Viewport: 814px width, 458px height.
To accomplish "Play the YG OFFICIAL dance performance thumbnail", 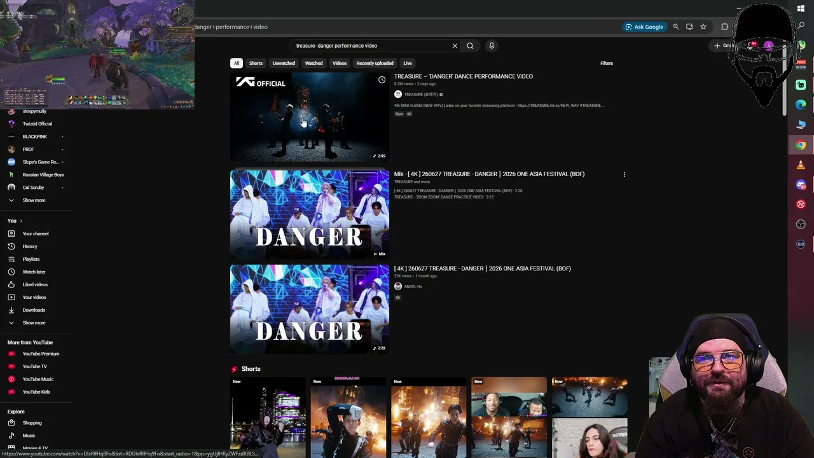I will pyautogui.click(x=310, y=117).
